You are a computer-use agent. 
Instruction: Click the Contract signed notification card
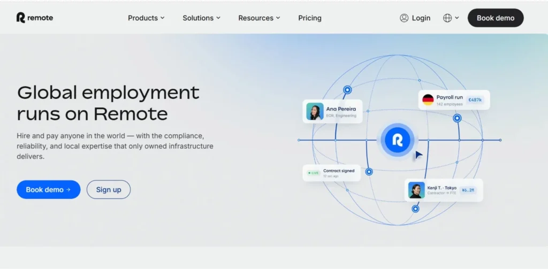[332, 173]
